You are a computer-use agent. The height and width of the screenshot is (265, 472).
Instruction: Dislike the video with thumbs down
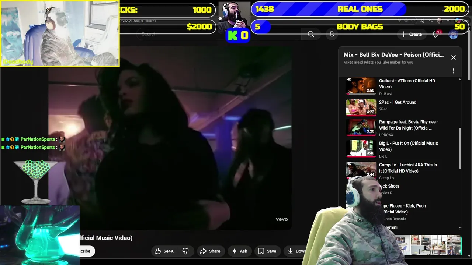pyautogui.click(x=185, y=251)
